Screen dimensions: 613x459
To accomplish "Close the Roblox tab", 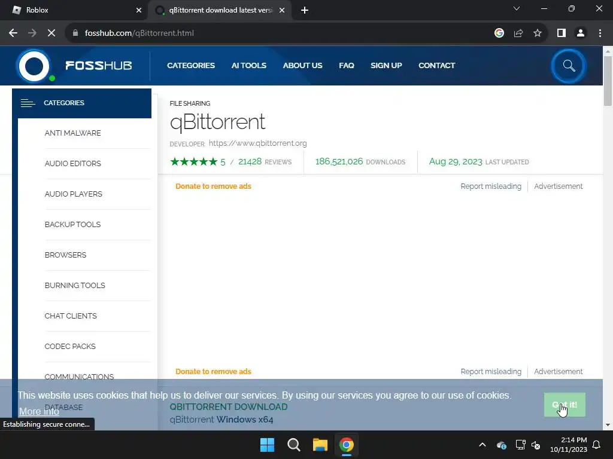I will coord(139,11).
